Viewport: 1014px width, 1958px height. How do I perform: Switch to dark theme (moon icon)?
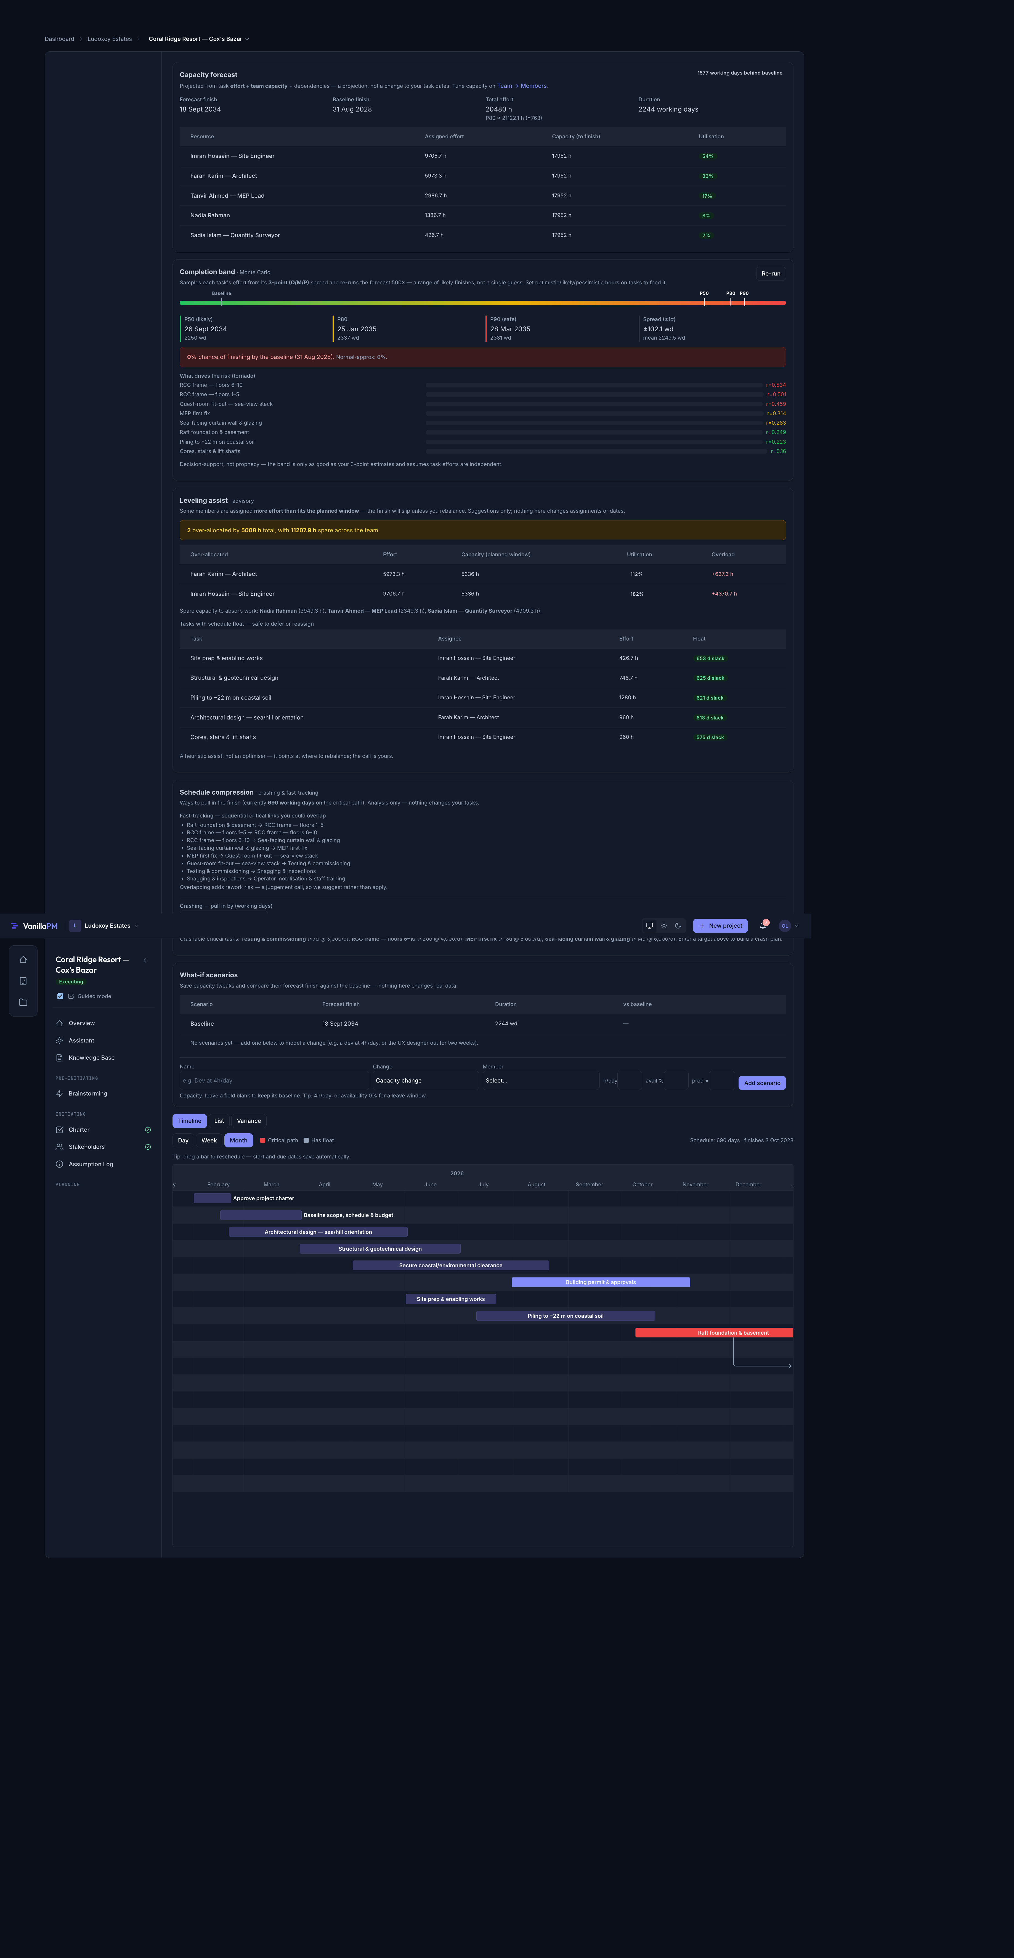[x=678, y=926]
